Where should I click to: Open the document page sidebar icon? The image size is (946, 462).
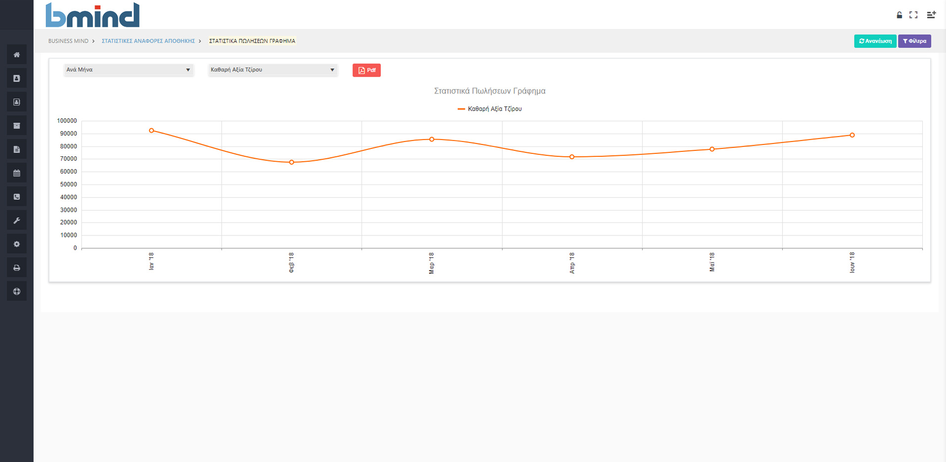[16, 149]
